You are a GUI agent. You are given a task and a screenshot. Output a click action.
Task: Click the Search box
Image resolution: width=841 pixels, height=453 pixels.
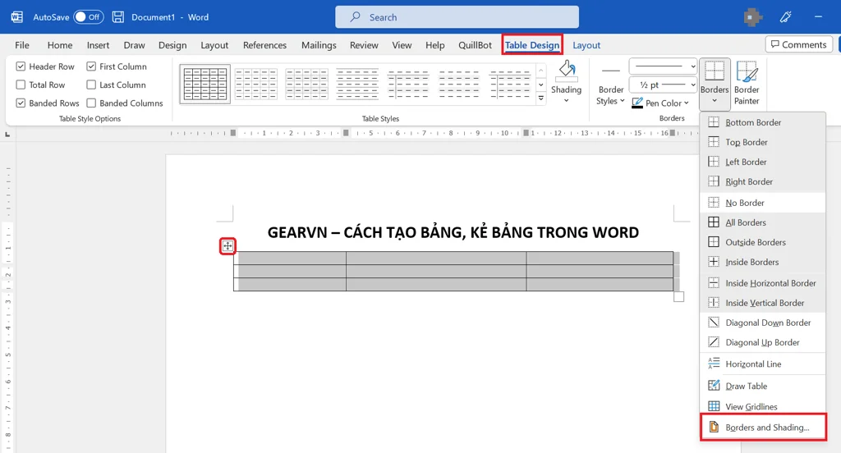pos(457,17)
